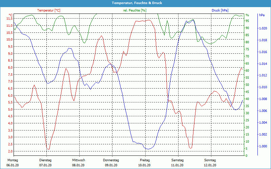
Task: Click the 'Mittwoch' day label
Action: pyautogui.click(x=79, y=160)
